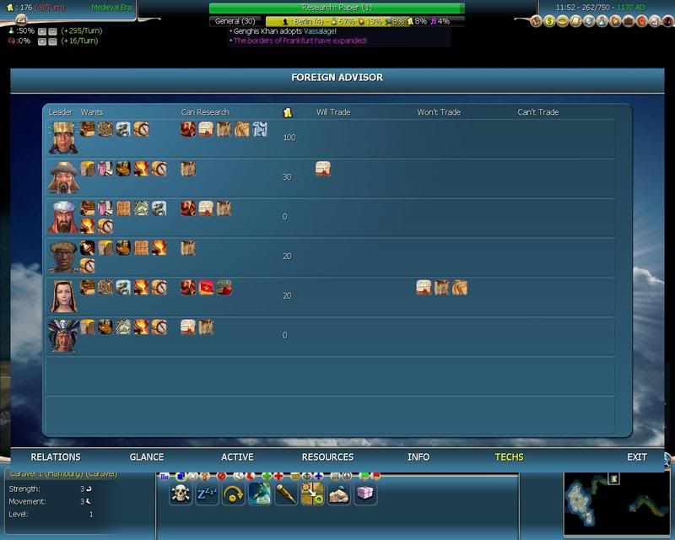Switch to the INFO tab
675x540 pixels.
[418, 456]
